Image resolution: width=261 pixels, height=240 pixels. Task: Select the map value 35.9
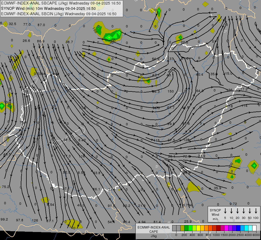[x=217, y=188]
